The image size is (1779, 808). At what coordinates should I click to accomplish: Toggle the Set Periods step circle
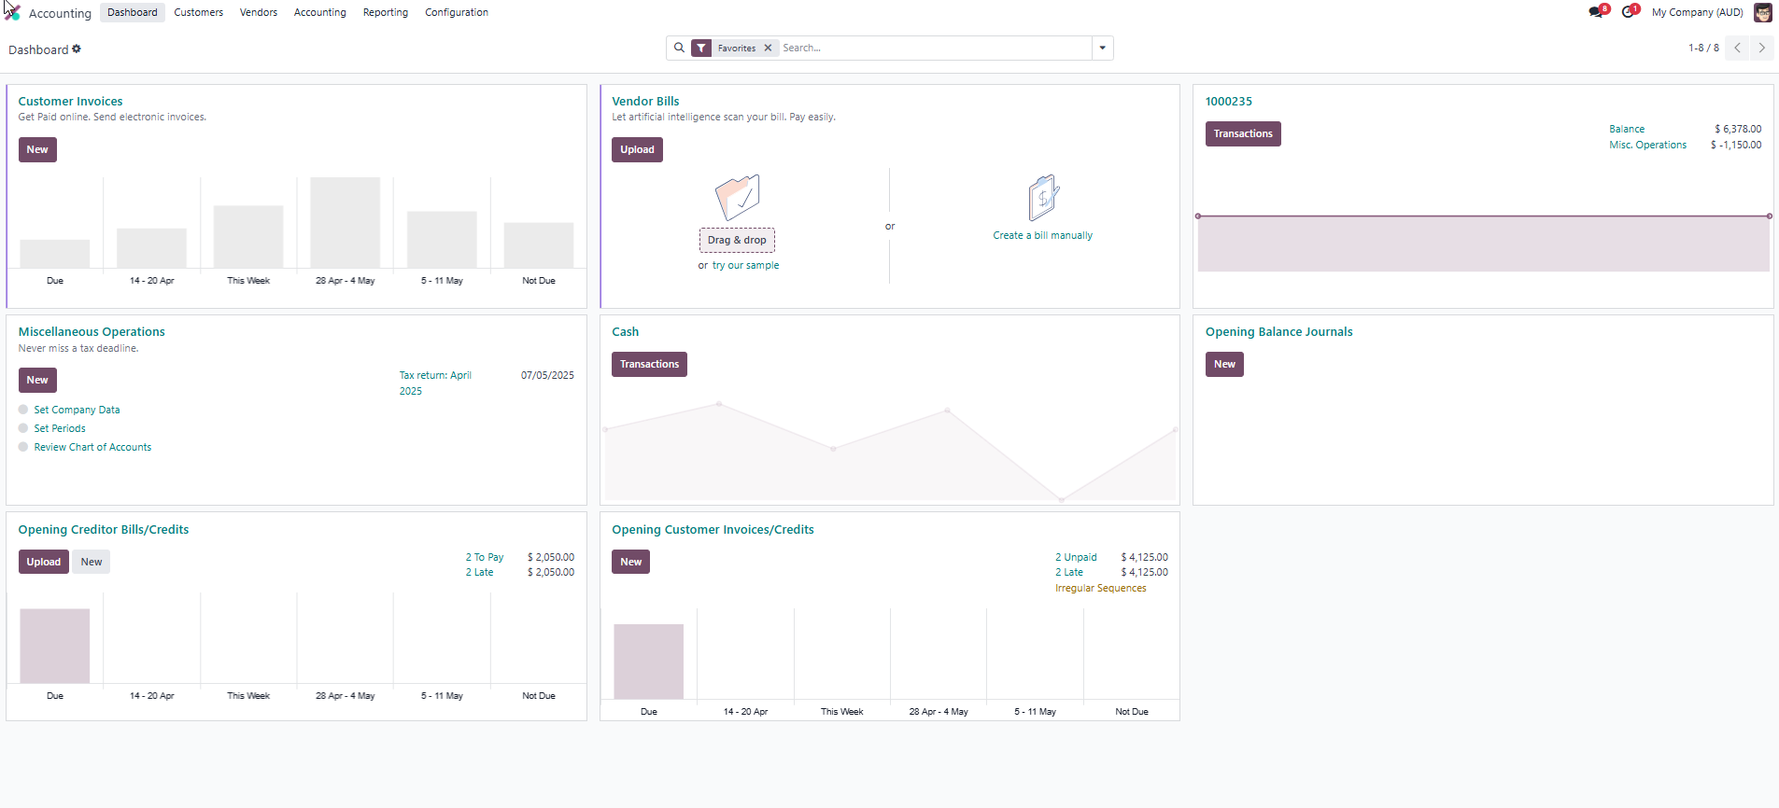point(23,428)
